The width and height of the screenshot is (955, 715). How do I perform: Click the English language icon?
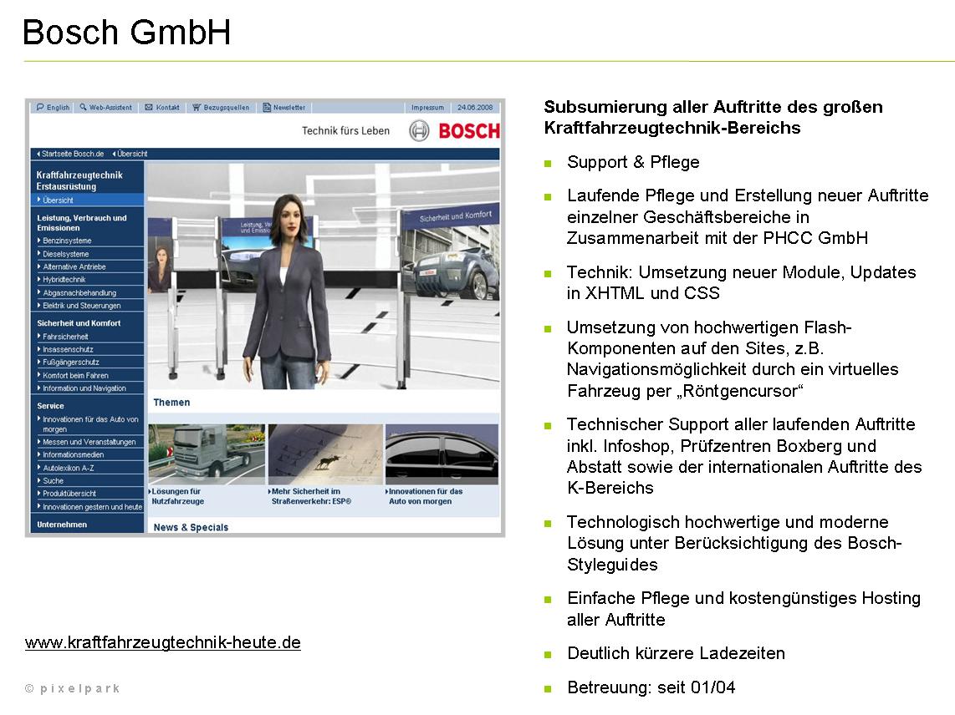pyautogui.click(x=40, y=107)
